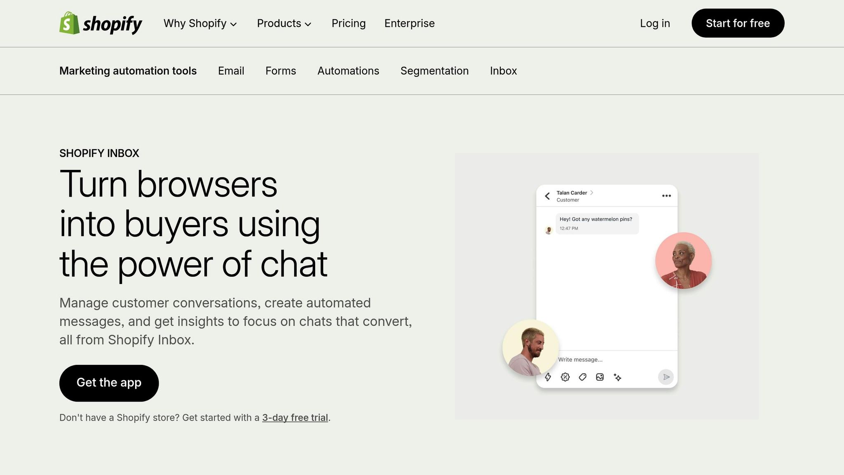Screen dimensions: 844x475
Task: Click the Shopify shopping bag logo
Action: (69, 24)
